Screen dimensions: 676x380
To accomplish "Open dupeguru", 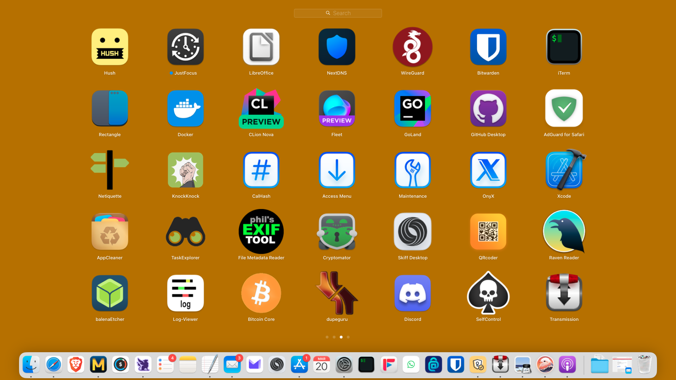I will [x=337, y=293].
